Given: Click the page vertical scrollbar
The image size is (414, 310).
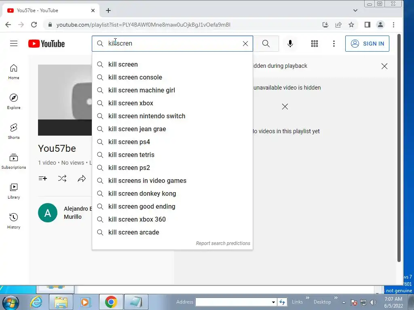Looking at the screenshot, I should pos(399,148).
